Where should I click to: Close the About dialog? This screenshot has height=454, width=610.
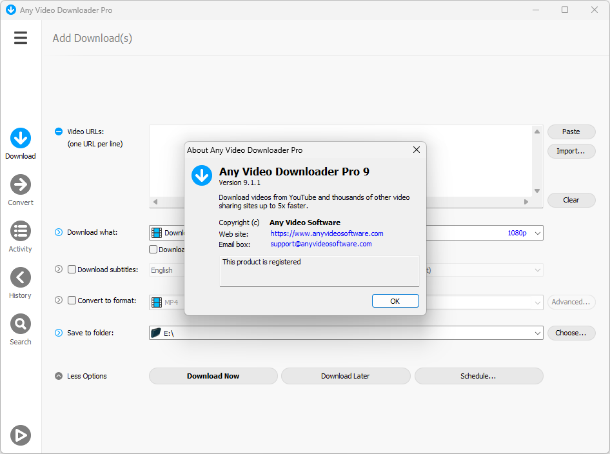tap(417, 150)
